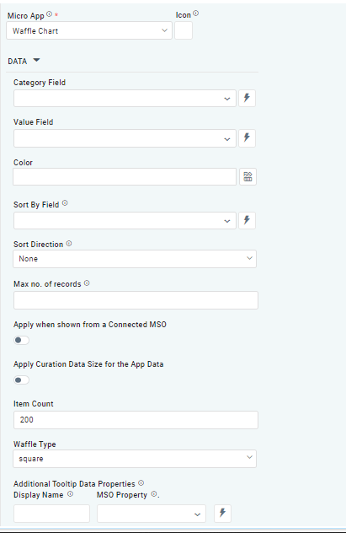Click the Icon selector box

pos(184,30)
